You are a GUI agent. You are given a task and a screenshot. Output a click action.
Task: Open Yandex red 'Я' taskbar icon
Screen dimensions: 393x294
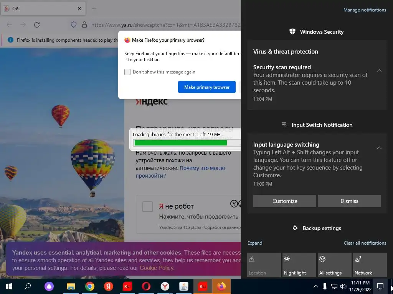point(109,286)
